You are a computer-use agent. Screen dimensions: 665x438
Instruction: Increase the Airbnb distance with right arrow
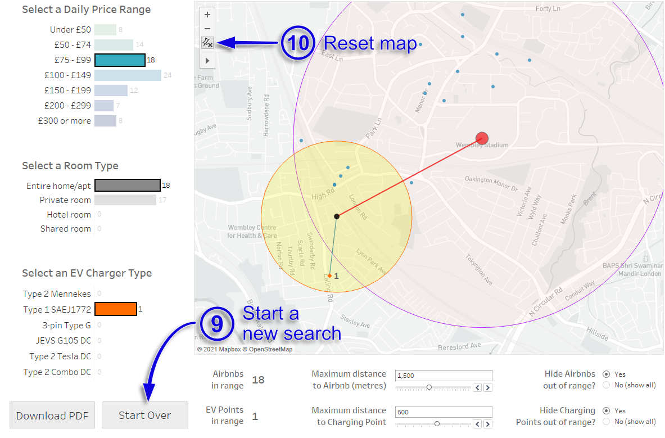[487, 387]
